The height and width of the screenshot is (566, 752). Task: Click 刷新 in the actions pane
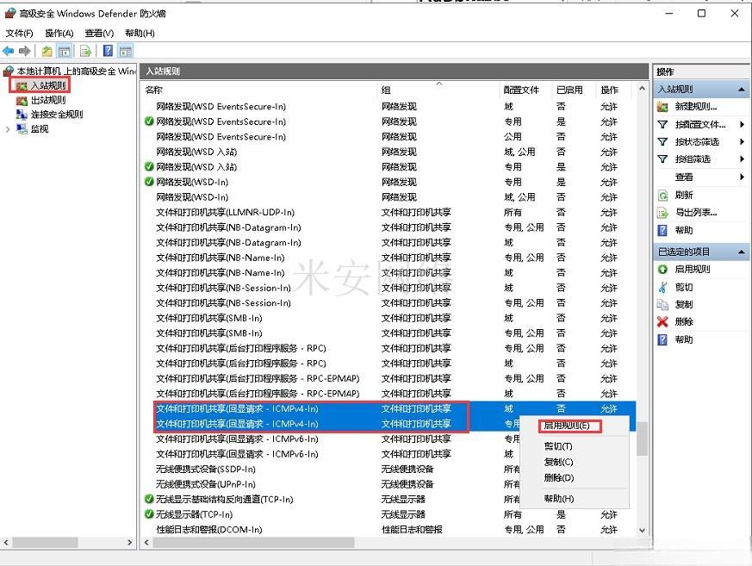684,196
